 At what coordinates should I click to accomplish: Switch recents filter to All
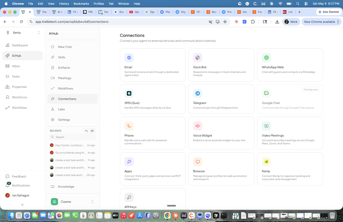[92, 131]
